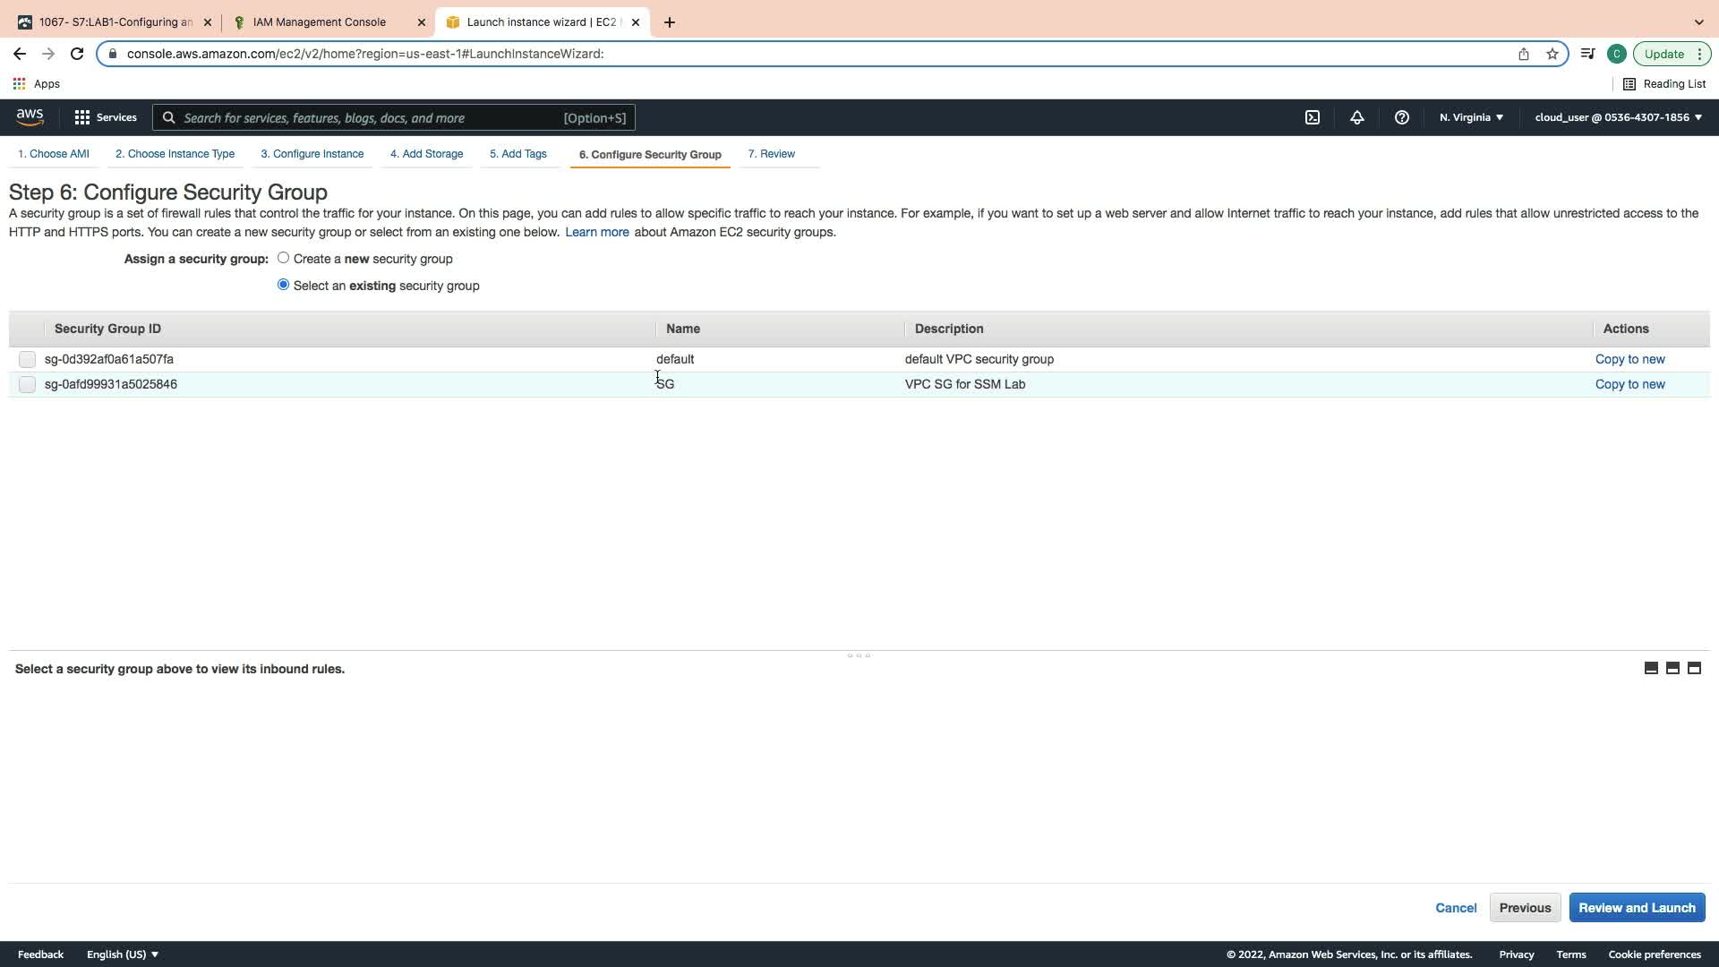Screen dimensions: 1719x967
Task: Open the notifications bell
Action: click(1357, 117)
